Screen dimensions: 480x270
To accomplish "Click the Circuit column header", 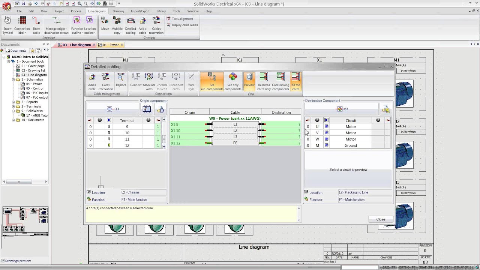I will (x=351, y=120).
